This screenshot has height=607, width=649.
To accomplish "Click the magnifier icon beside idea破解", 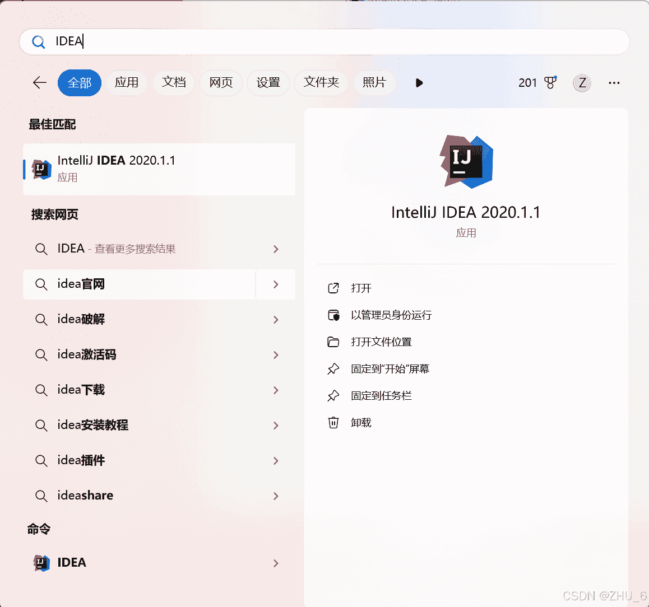I will coord(41,320).
